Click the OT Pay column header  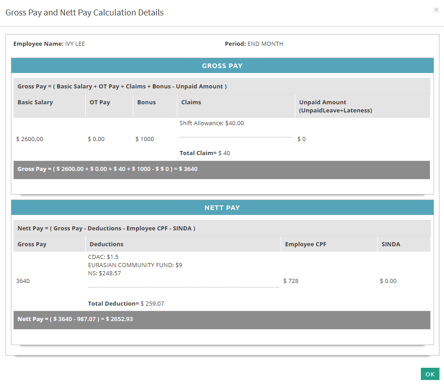(x=100, y=102)
